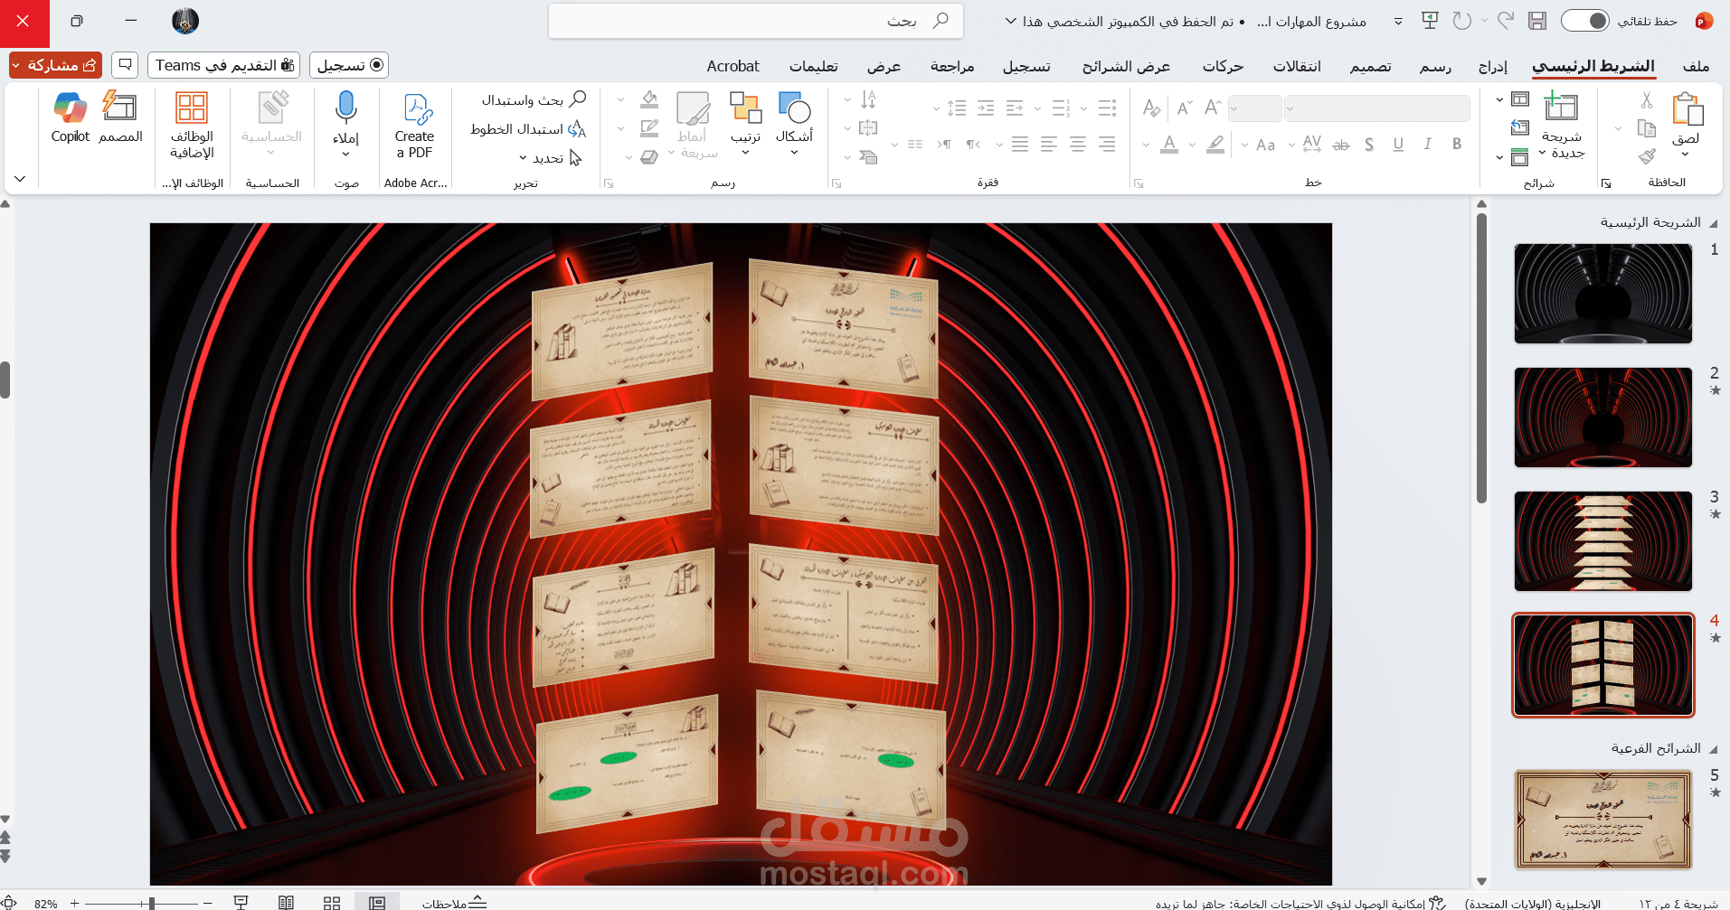
Task: Collapse the الشريحة الرئيسية section in thumbnails
Action: point(1713,223)
